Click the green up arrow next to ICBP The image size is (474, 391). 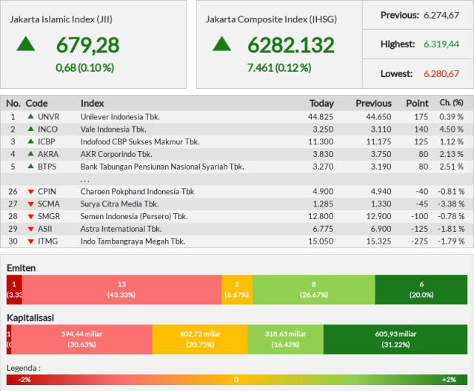coord(30,141)
